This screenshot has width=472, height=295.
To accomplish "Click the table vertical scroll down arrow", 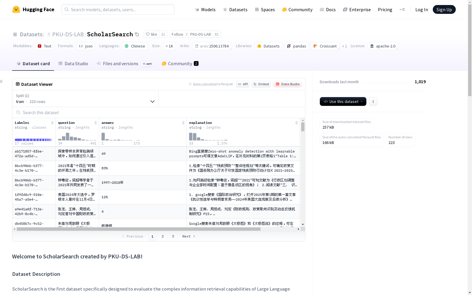I will click(303, 224).
